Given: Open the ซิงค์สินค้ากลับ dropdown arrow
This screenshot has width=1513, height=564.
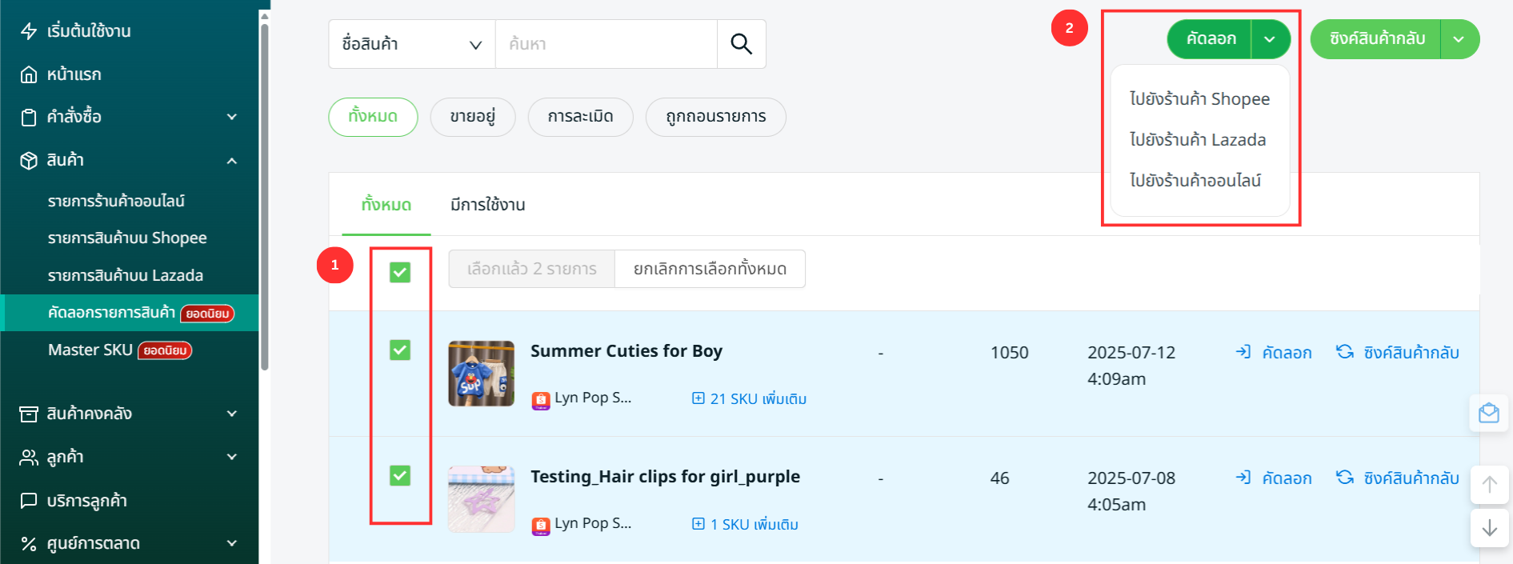Looking at the screenshot, I should tap(1459, 39).
